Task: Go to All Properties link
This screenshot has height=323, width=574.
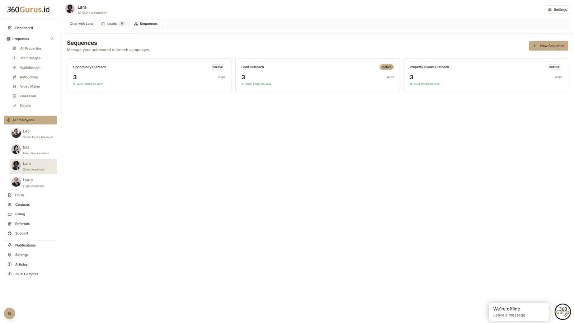Action: pos(31,48)
